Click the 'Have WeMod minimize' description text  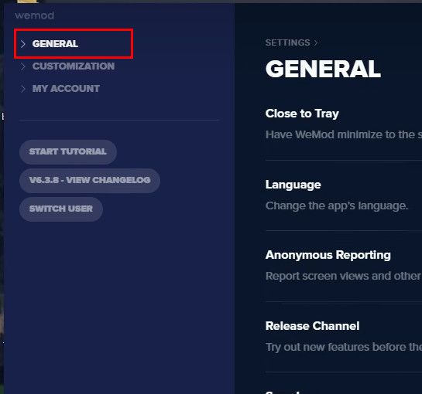(344, 134)
